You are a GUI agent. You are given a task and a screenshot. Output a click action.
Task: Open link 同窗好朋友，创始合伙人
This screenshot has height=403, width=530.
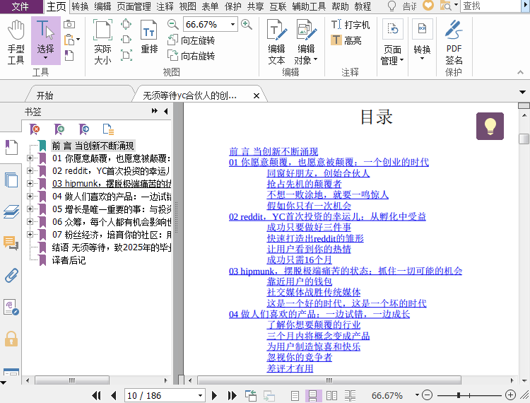318,173
